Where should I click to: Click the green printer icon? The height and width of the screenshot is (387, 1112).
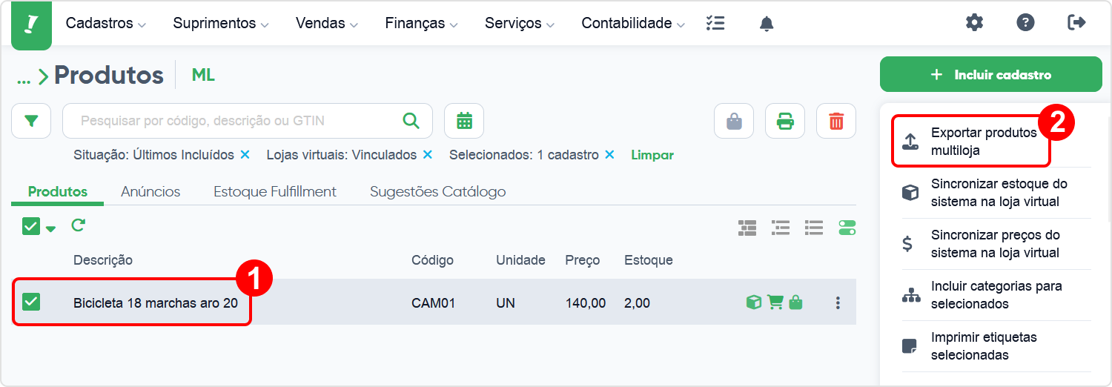[785, 121]
